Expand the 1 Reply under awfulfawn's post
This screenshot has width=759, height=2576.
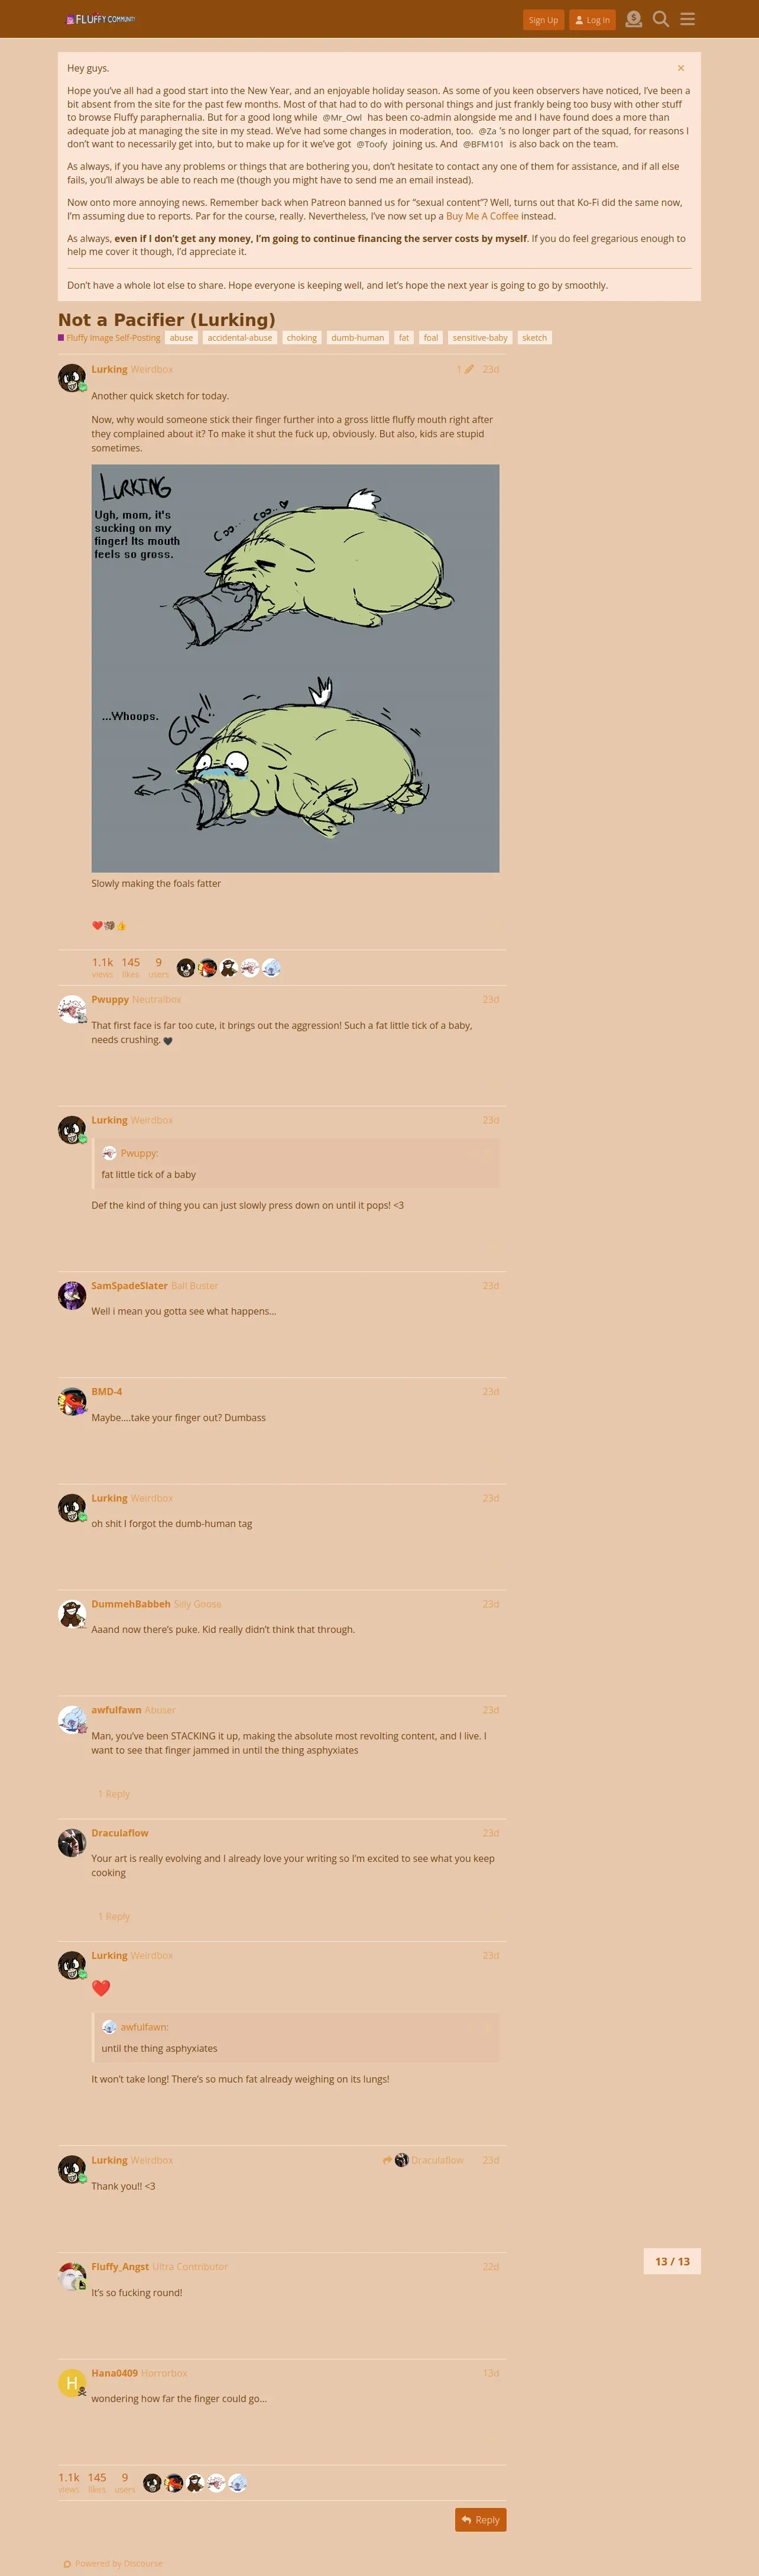(x=114, y=1794)
